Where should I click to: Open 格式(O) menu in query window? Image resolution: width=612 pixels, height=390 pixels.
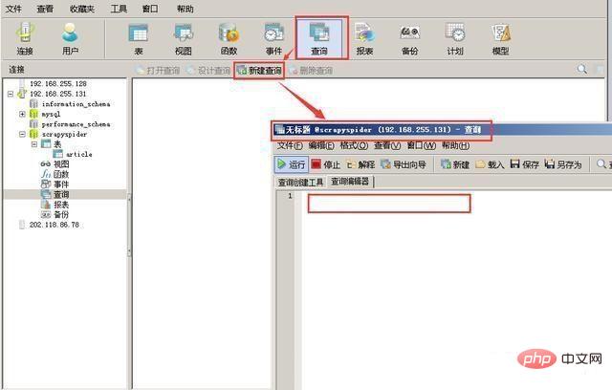[x=354, y=146]
